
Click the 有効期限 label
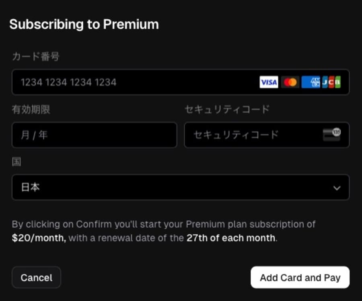point(31,109)
